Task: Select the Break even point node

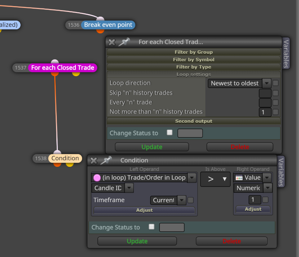Action: [x=108, y=25]
